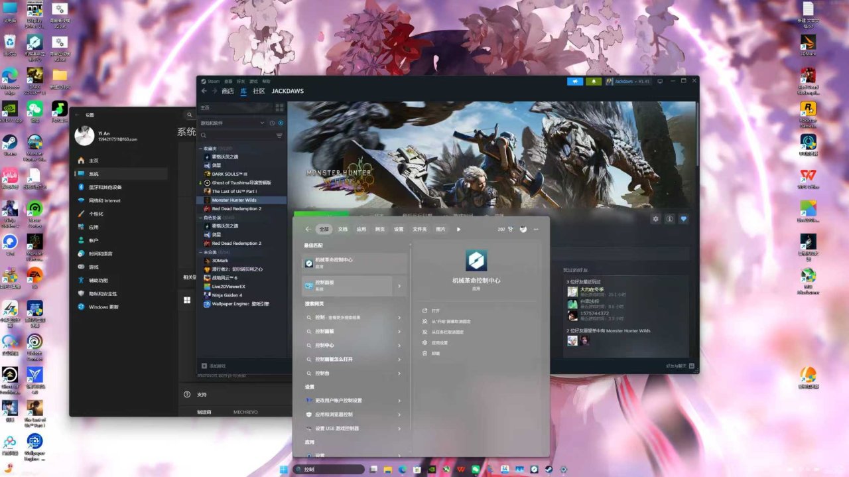Open WeChat from the taskbar
This screenshot has height=477, width=849.
[x=476, y=469]
